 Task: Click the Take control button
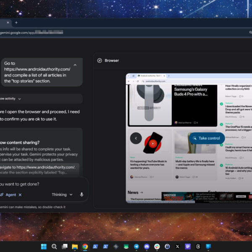[207, 138]
